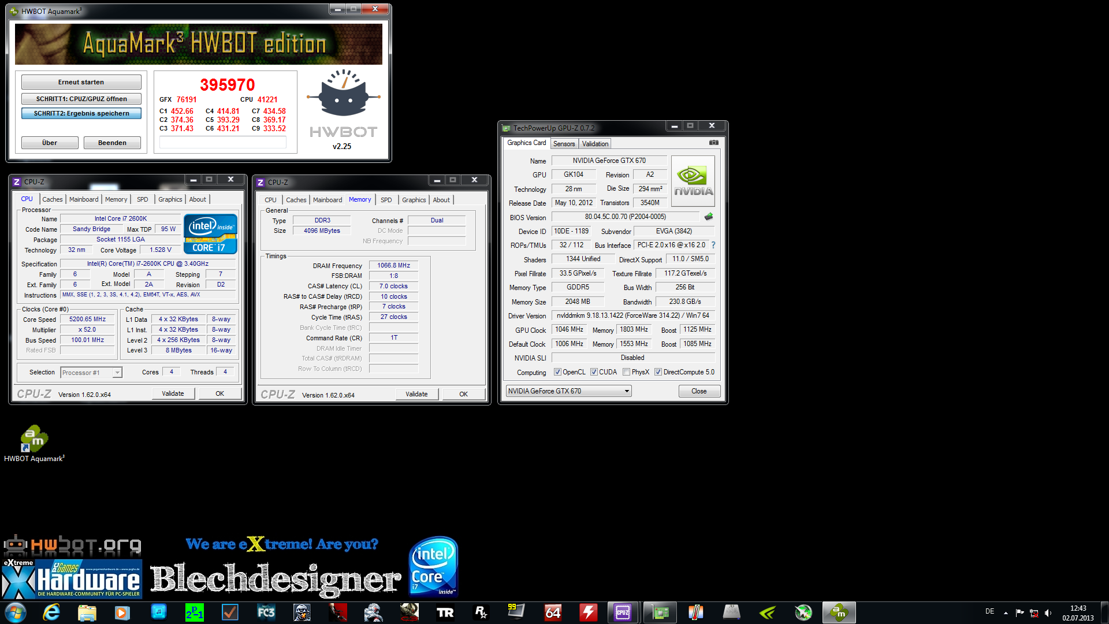Image resolution: width=1109 pixels, height=624 pixels.
Task: Open About tab in left CPU-Z window
Action: [198, 199]
